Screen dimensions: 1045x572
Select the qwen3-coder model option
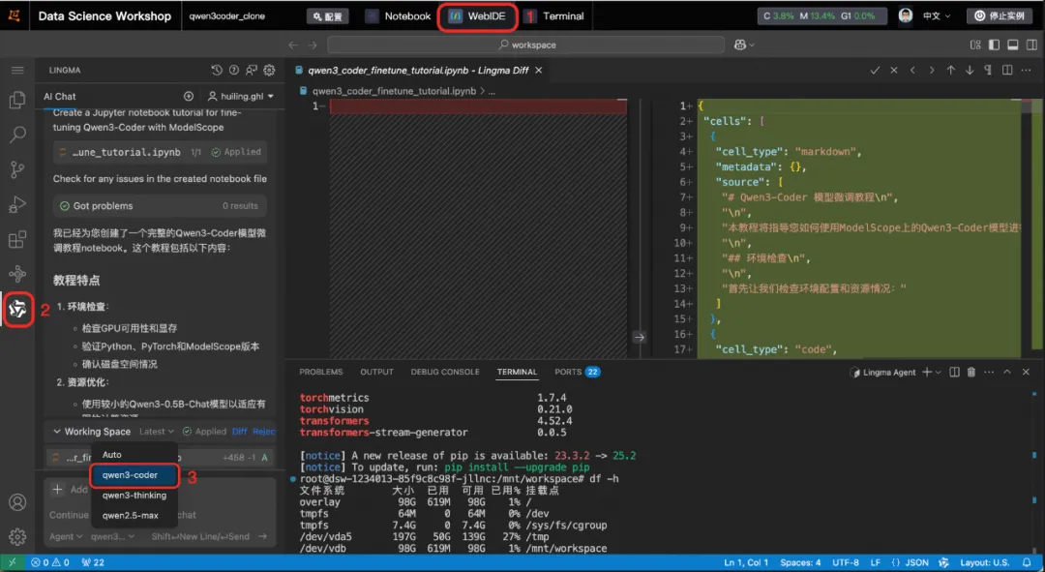pos(134,474)
